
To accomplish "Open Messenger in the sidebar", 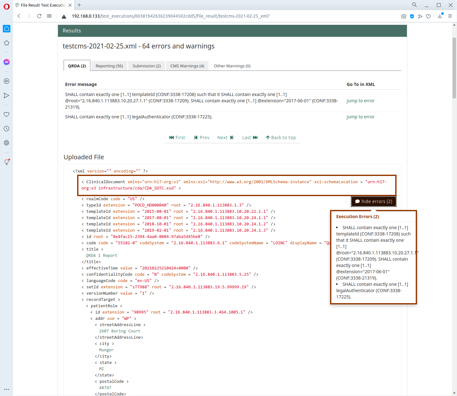I will click(7, 62).
